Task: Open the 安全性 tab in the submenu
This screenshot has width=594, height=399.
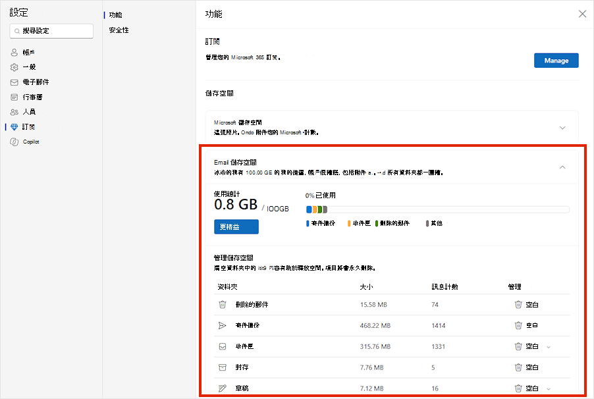Action: [x=119, y=30]
